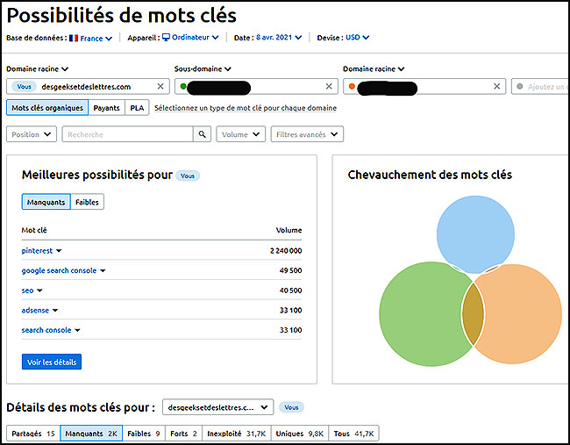Expand the last Domaine racine selector

coord(374,68)
